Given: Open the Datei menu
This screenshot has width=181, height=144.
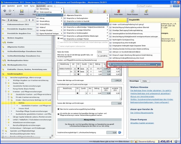Looking at the screenshot, I should [x=4, y=6].
